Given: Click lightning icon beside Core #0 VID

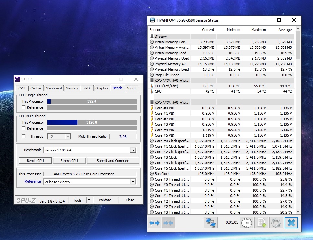Looking at the screenshot, I should 152,108.
